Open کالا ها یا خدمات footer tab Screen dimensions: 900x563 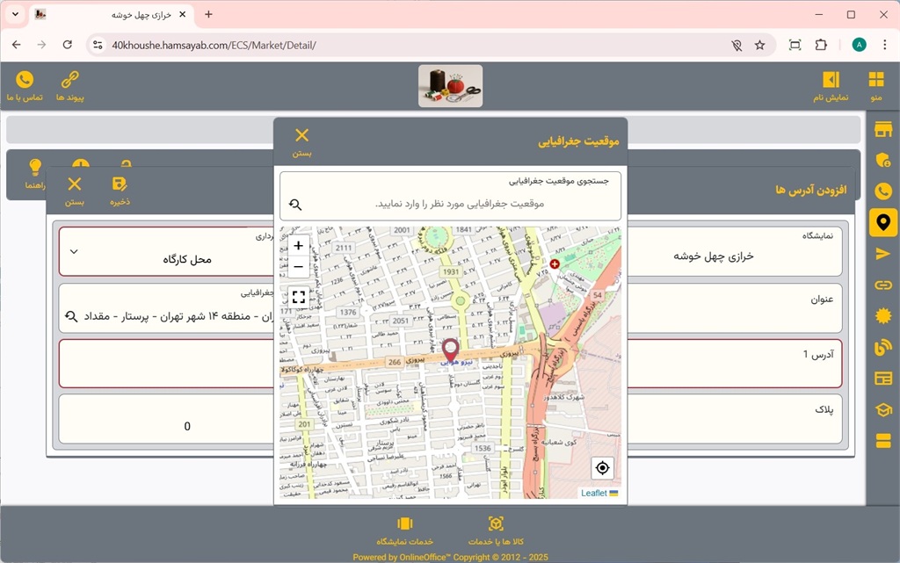pos(496,531)
